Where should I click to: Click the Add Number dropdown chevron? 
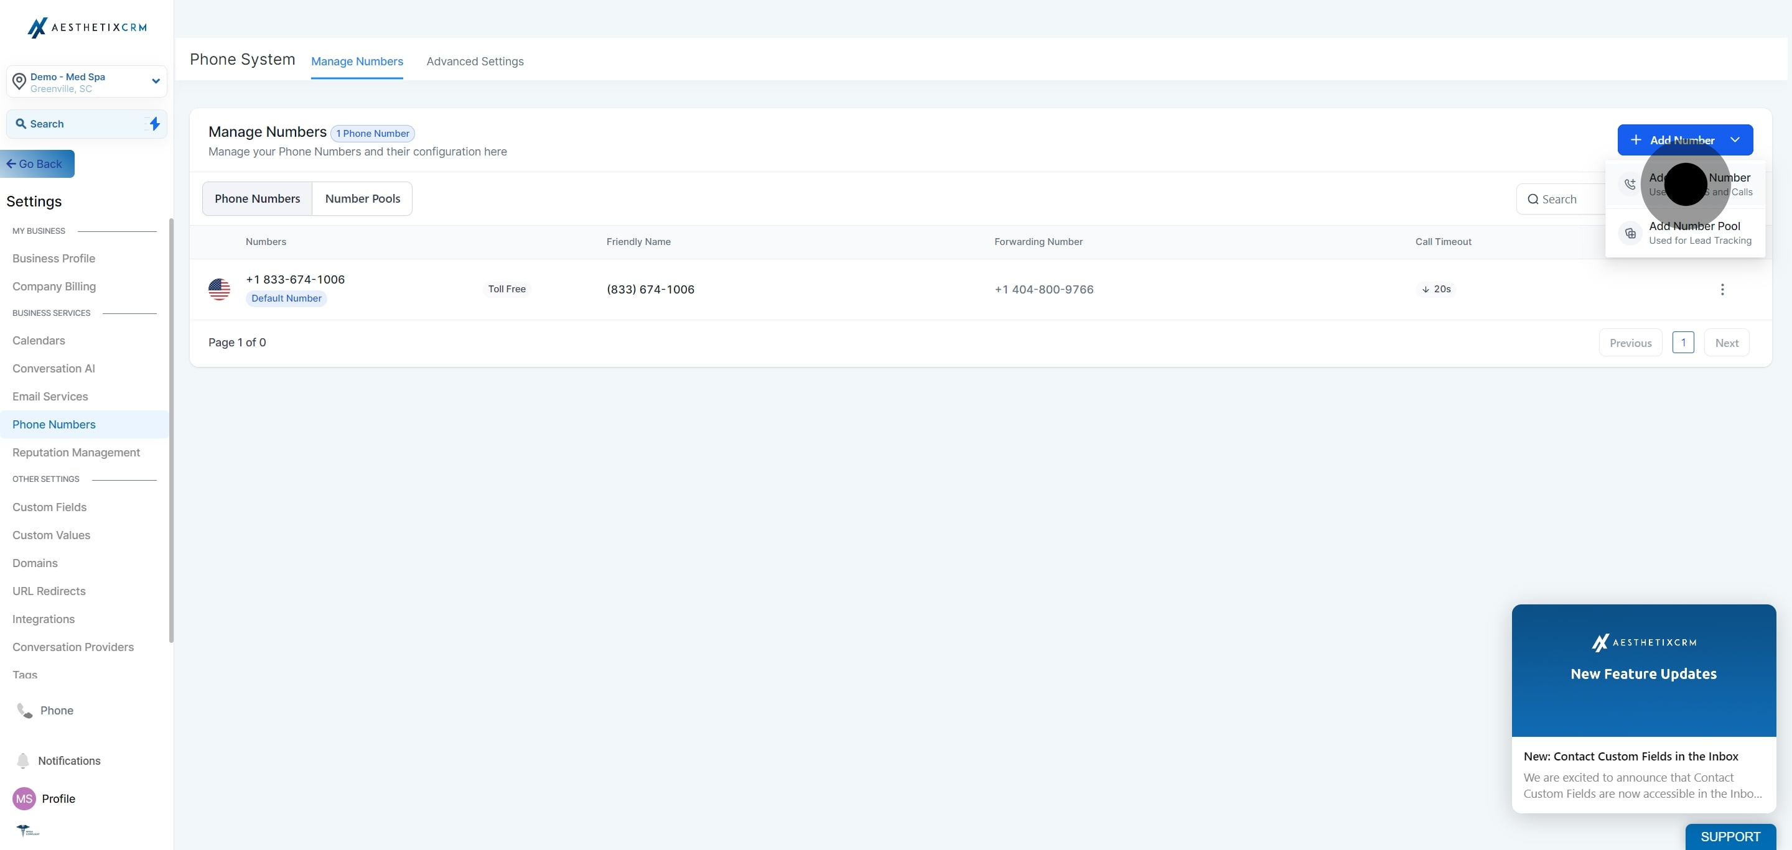click(1735, 140)
